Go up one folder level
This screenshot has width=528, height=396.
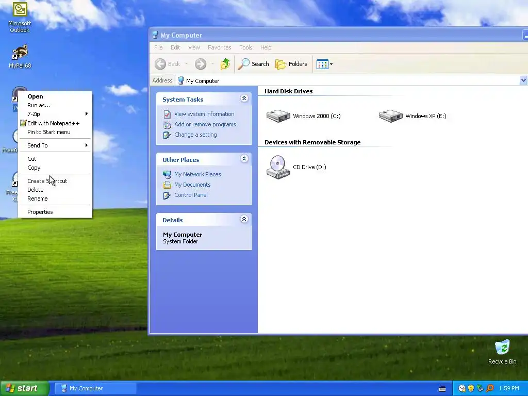pyautogui.click(x=225, y=64)
